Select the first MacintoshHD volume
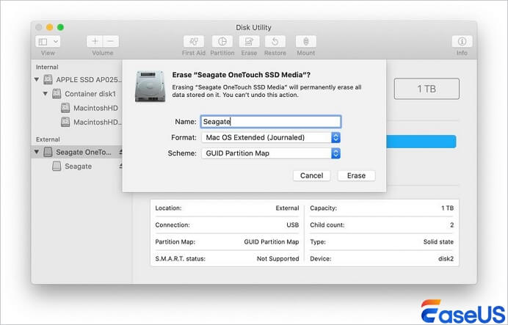508x325 pixels. pyautogui.click(x=78, y=108)
